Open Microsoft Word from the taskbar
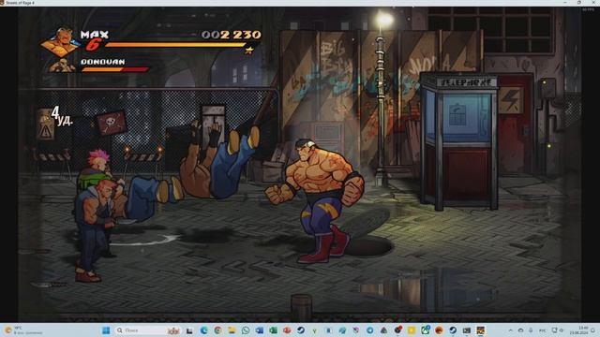 click(x=260, y=330)
